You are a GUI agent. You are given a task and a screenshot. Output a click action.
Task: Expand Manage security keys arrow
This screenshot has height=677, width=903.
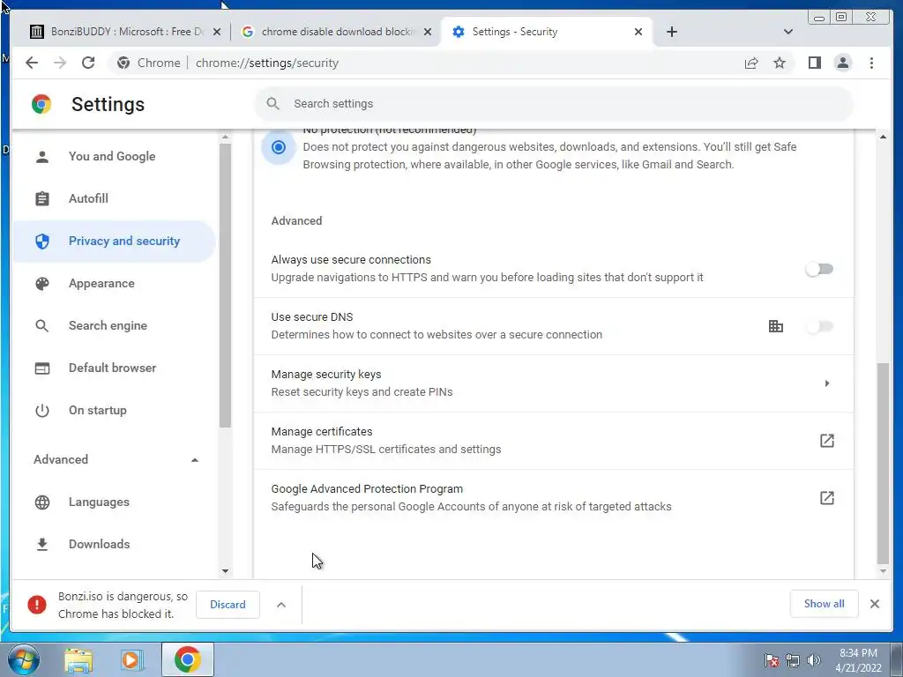coord(827,383)
